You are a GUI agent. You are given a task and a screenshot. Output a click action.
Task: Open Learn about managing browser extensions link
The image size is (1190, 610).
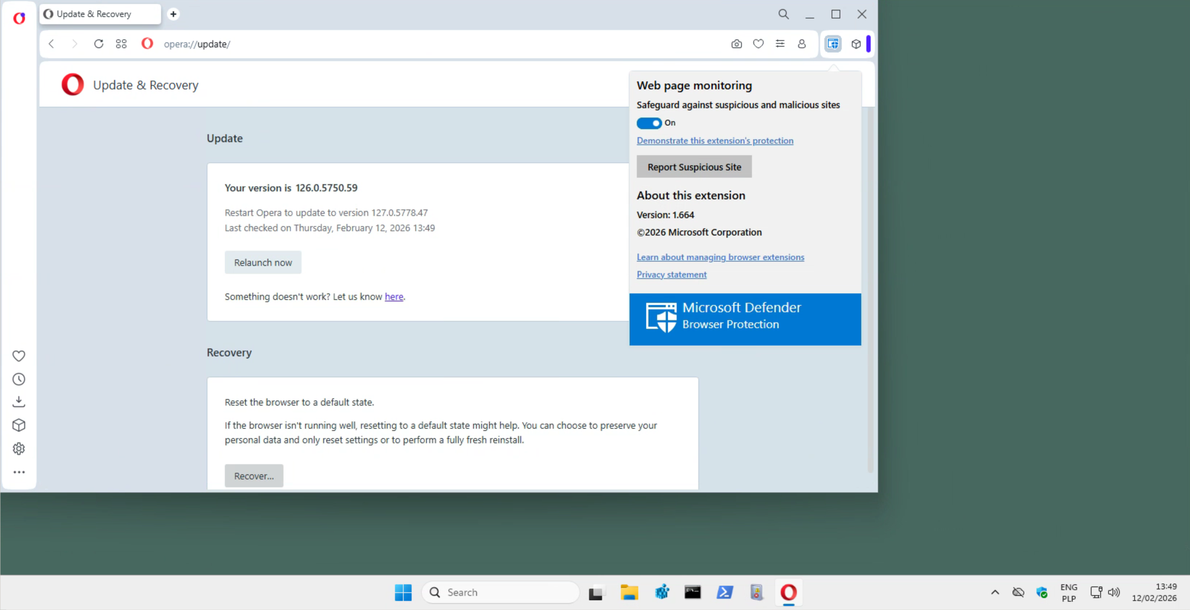720,257
